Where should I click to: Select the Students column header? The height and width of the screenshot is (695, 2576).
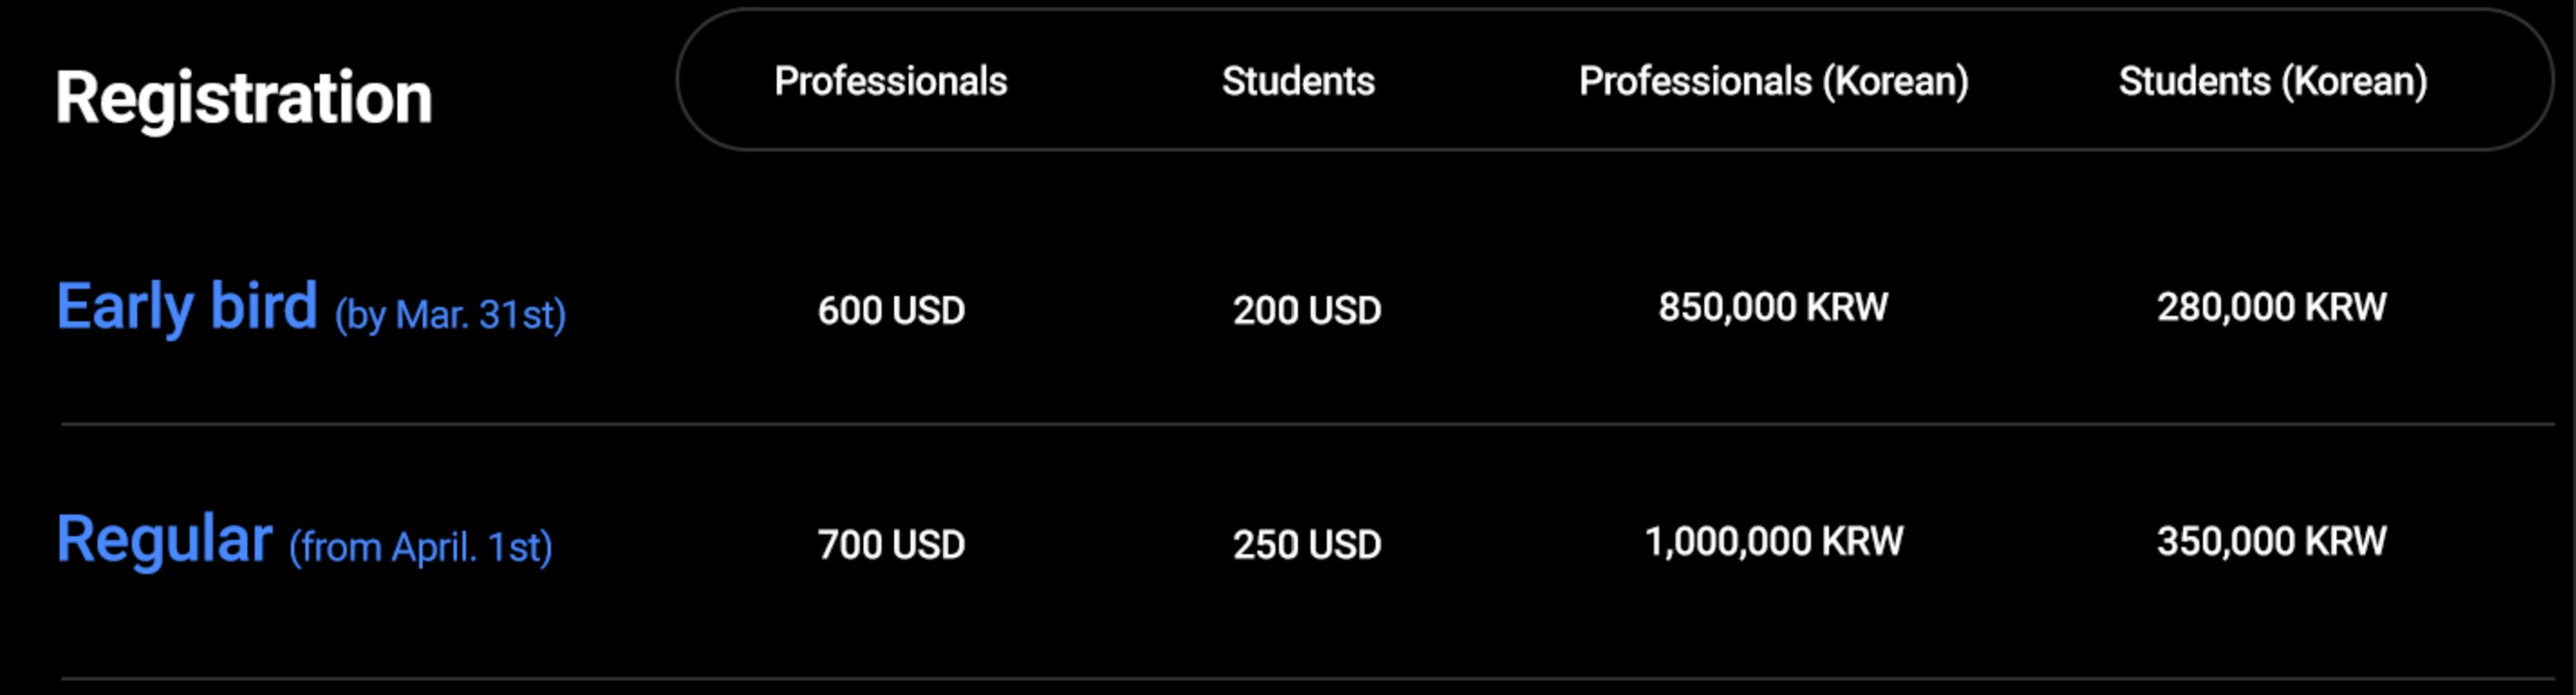tap(1298, 81)
